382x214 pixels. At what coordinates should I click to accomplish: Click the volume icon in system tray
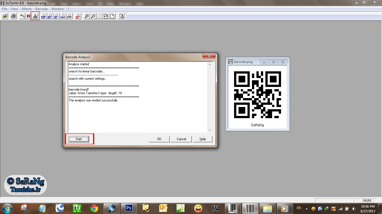click(354, 208)
